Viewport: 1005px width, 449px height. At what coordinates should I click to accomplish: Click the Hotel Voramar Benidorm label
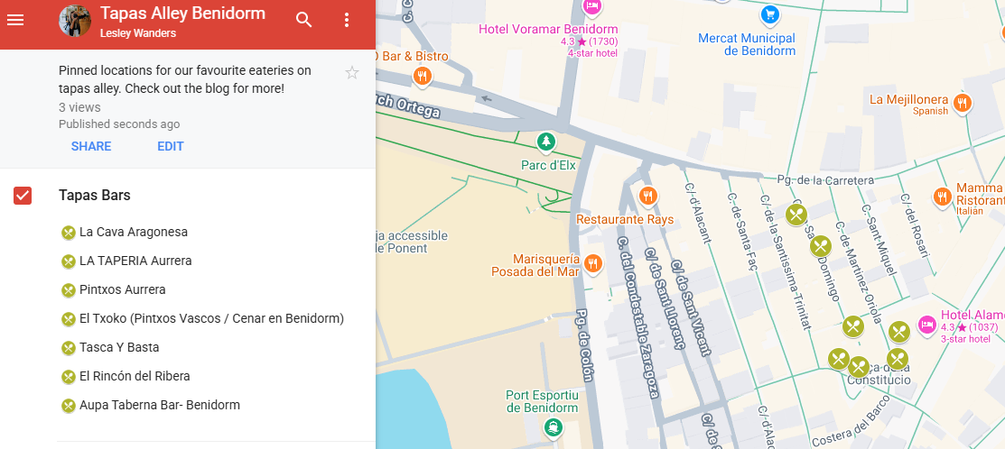548,30
